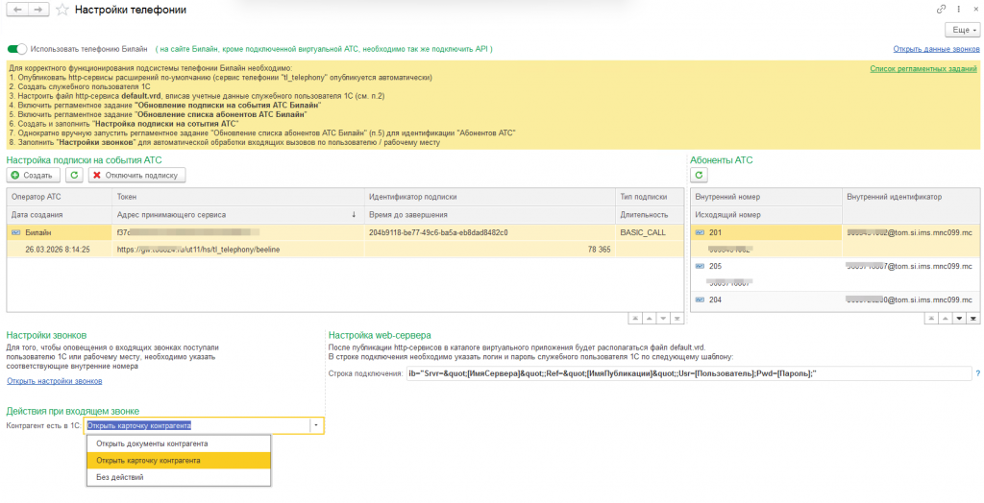Click Исходящий номер column header
The height and width of the screenshot is (503, 984).
coord(766,215)
